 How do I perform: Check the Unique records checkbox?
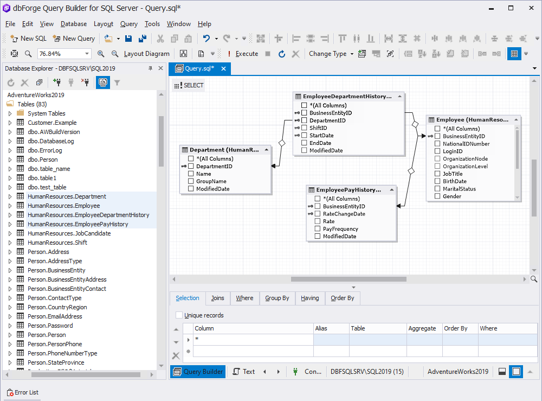179,315
